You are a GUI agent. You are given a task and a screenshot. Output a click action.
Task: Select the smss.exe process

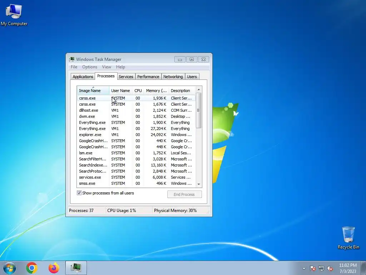coord(136,183)
